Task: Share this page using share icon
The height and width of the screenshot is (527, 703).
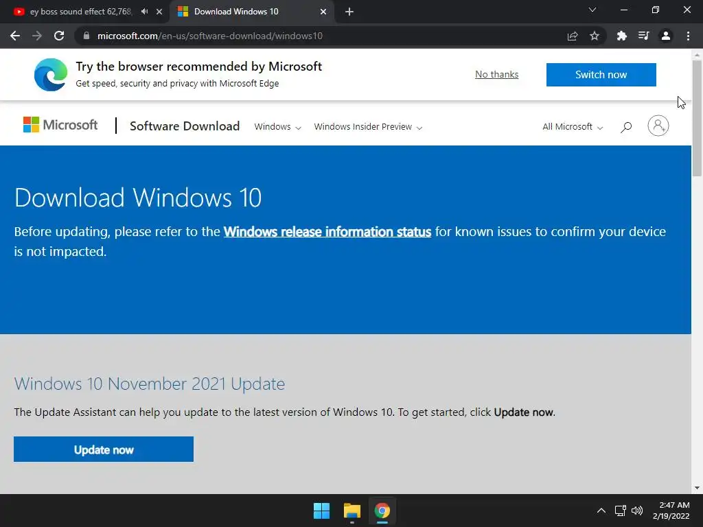Action: (x=573, y=36)
